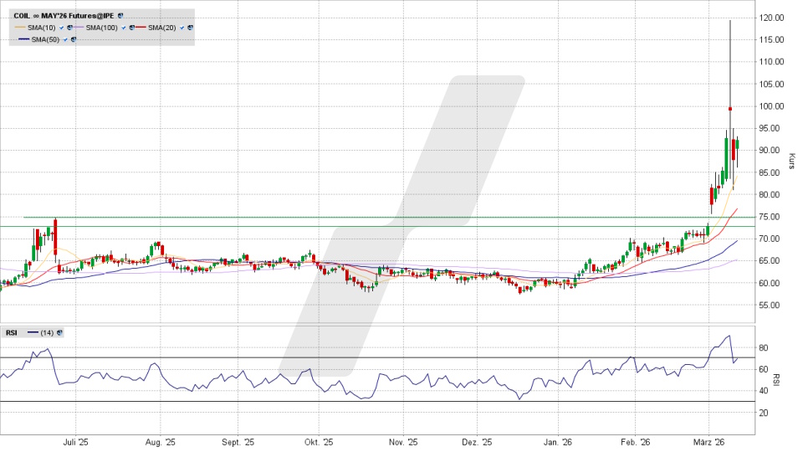The height and width of the screenshot is (452, 803).
Task: Uncheck the SMA(20) visibility checkmark
Action: (182, 28)
